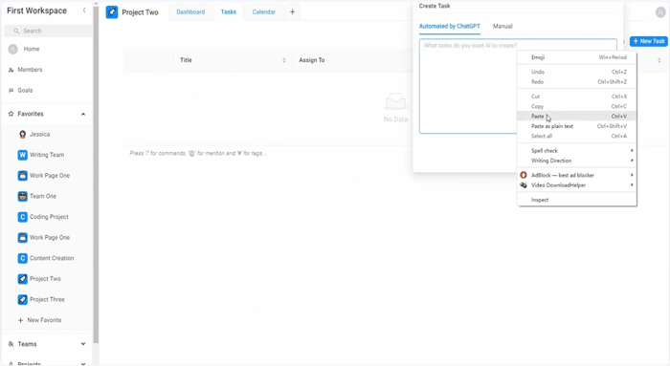Viewport: 670px width, 366px height.
Task: Click the Jessica avatar in Favorites
Action: (x=23, y=135)
